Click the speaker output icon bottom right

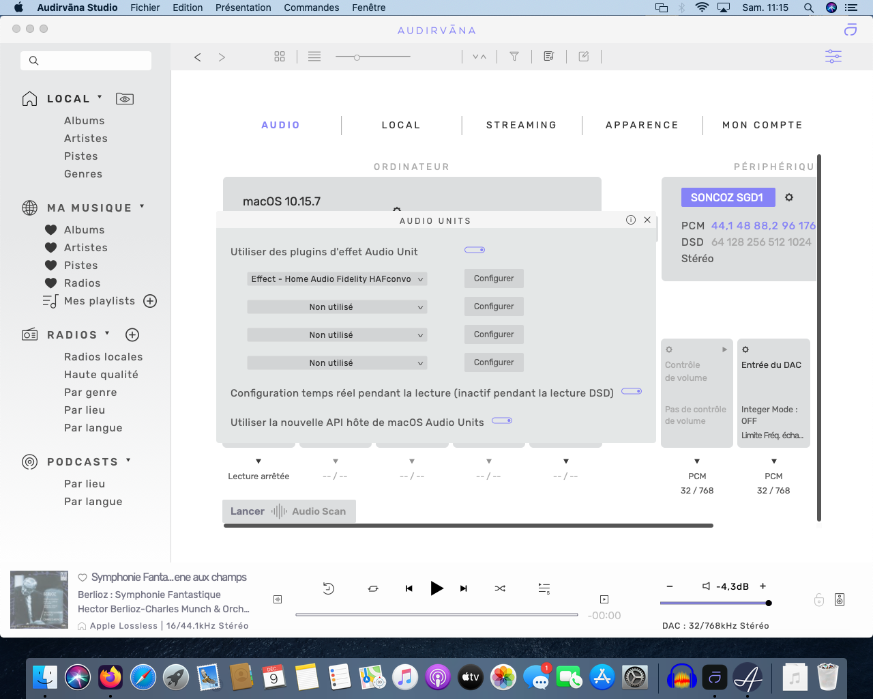click(840, 599)
